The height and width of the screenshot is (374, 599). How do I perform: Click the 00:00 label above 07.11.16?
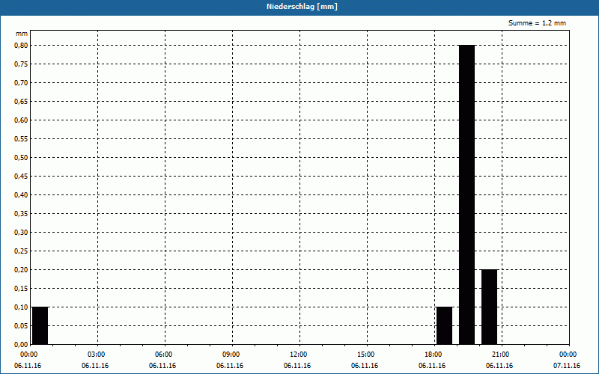click(568, 355)
